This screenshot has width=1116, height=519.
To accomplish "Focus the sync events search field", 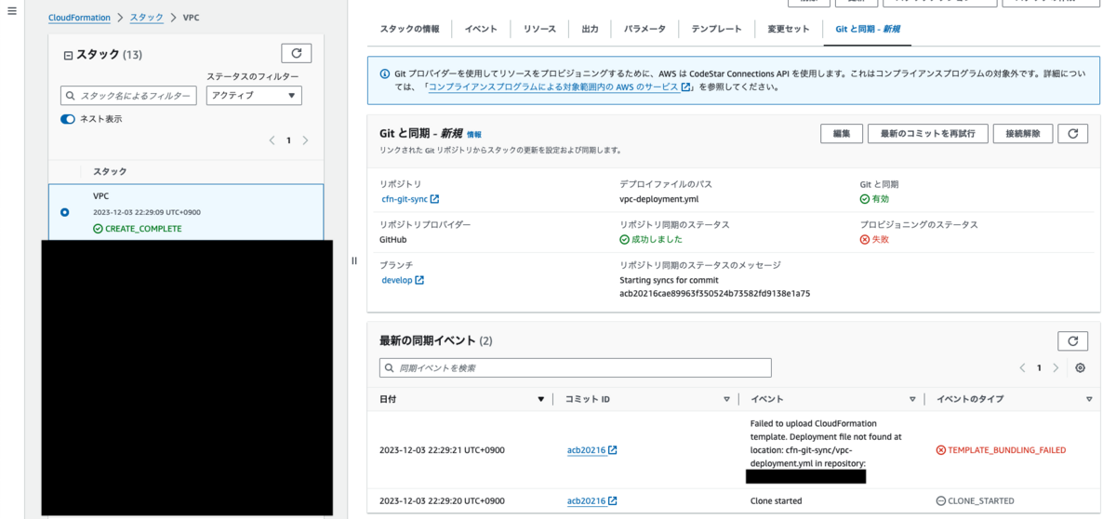I will click(x=575, y=368).
